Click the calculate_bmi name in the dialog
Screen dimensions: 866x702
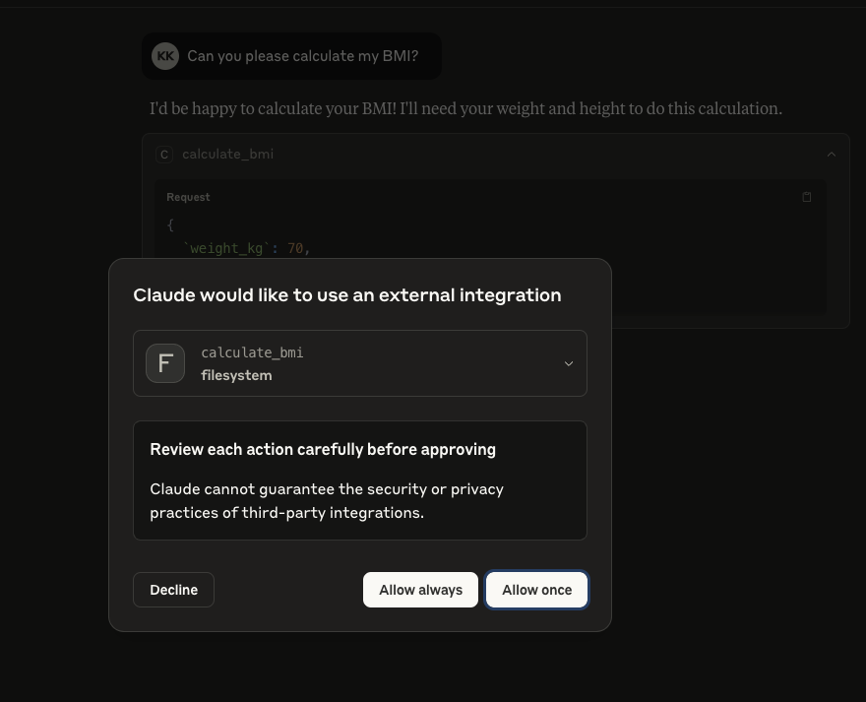pyautogui.click(x=252, y=352)
